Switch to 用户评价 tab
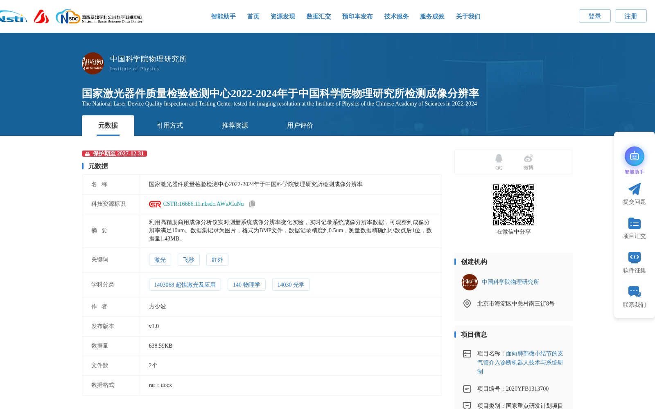The height and width of the screenshot is (409, 655). point(300,126)
